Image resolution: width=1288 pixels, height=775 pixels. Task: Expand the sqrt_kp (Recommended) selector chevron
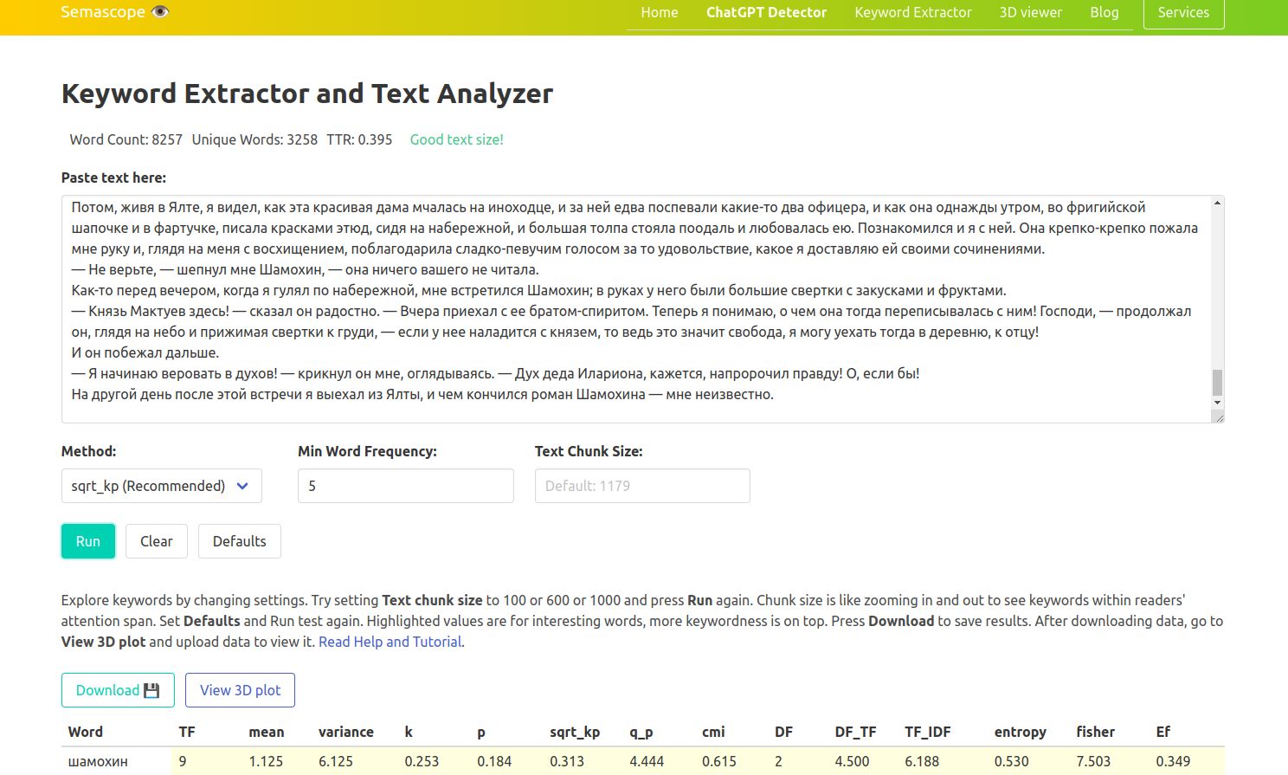coord(243,486)
